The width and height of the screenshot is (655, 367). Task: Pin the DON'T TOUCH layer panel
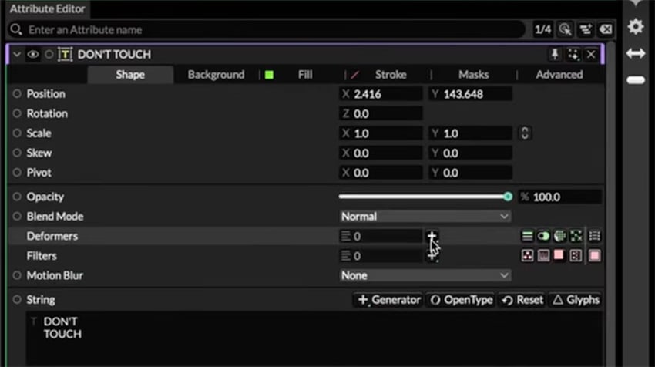pos(555,54)
